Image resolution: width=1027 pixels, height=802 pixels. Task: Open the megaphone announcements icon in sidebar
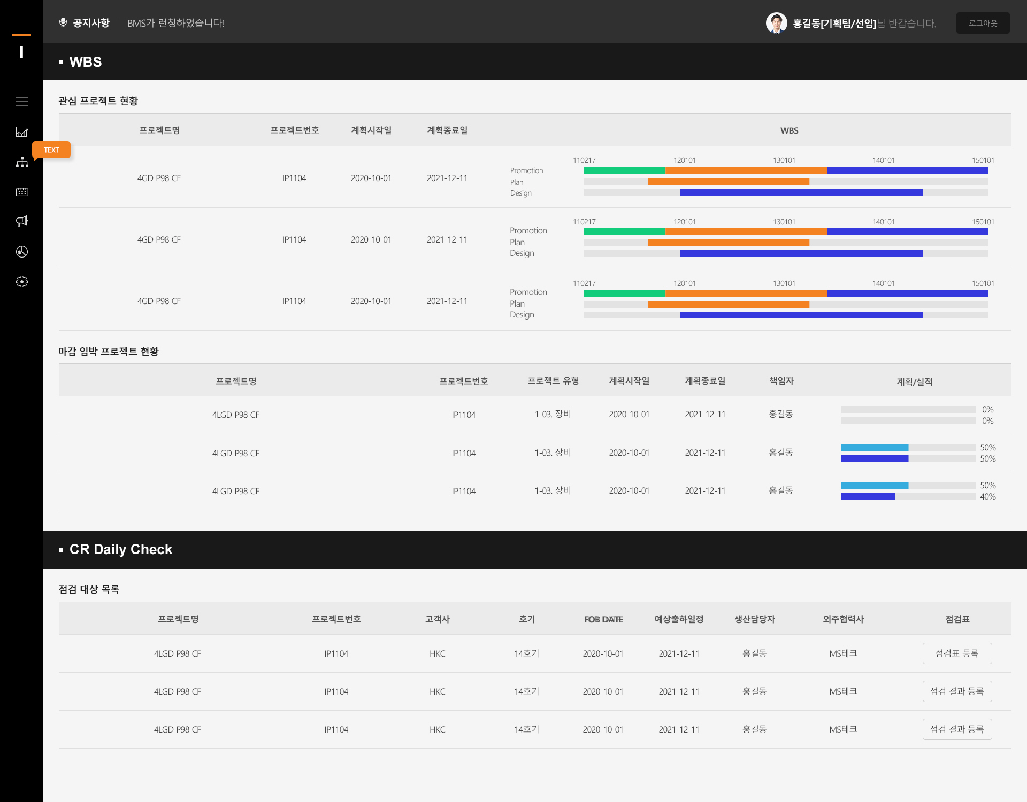tap(22, 221)
